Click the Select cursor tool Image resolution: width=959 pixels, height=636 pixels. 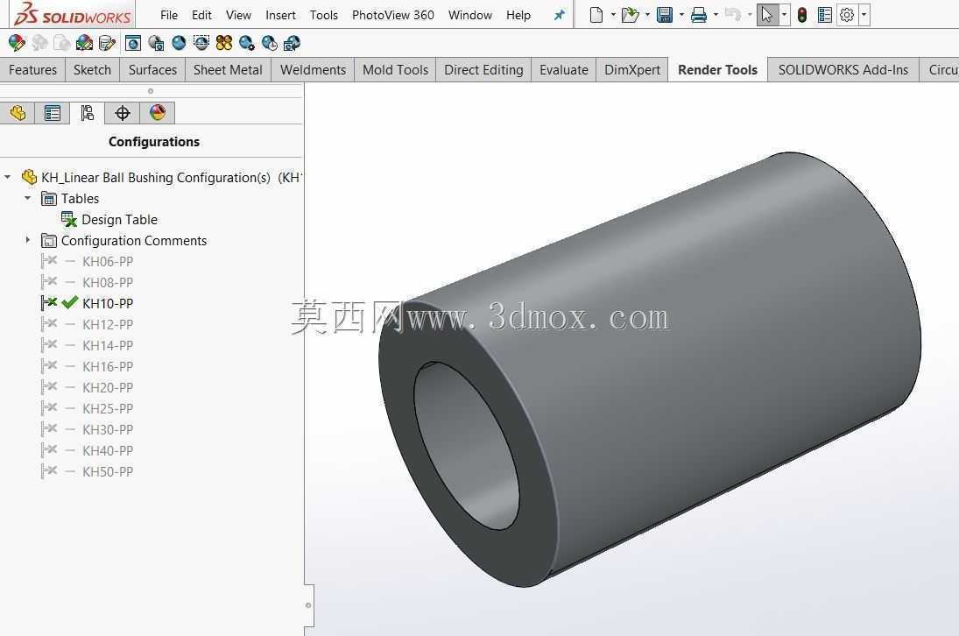[x=767, y=15]
